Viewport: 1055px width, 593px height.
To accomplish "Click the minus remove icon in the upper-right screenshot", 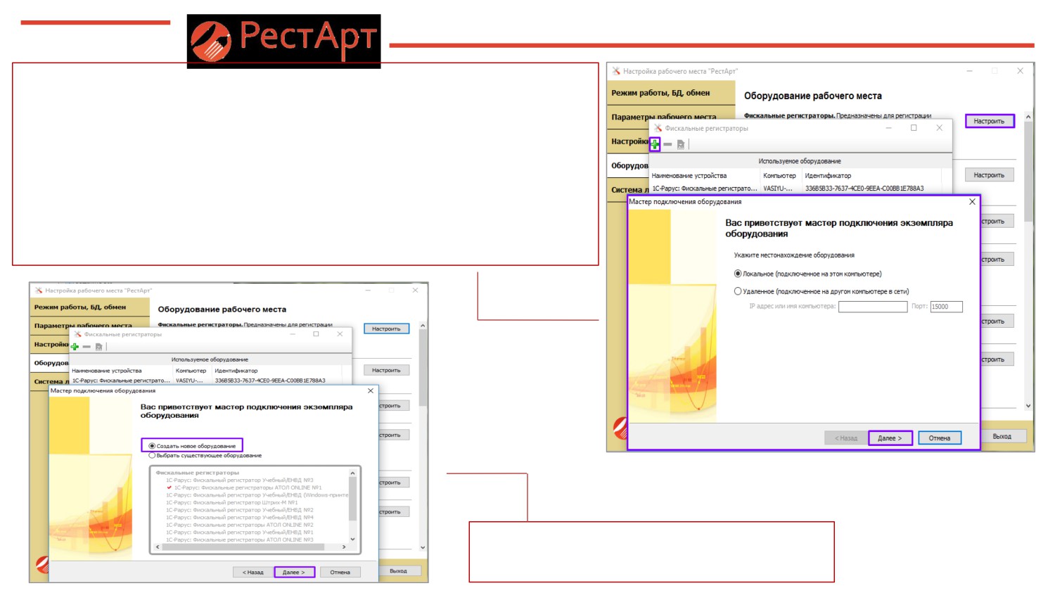I will click(x=667, y=144).
